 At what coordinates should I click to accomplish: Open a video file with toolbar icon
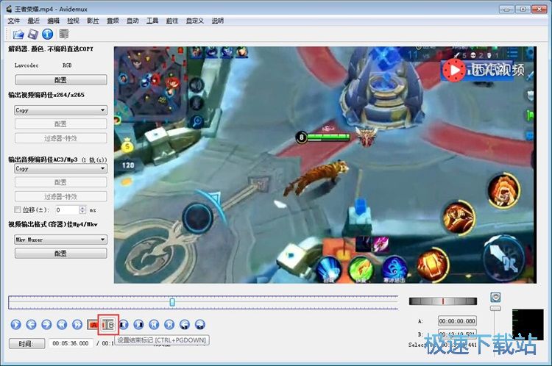(18, 34)
